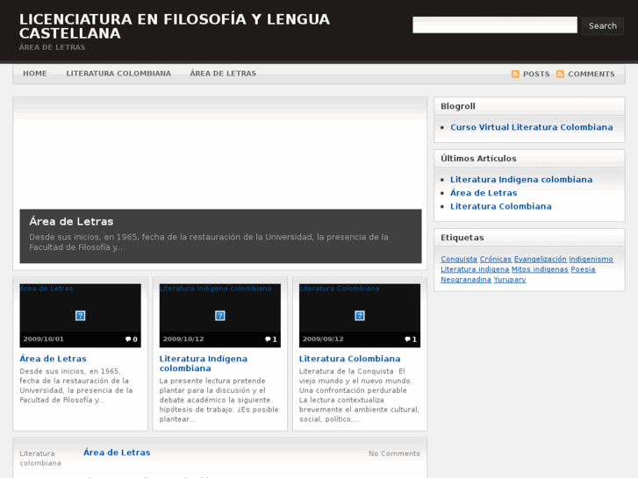Open Literatura Colombiana in Últimos Artículos
Viewport: 638px width, 478px height.
pyautogui.click(x=501, y=206)
